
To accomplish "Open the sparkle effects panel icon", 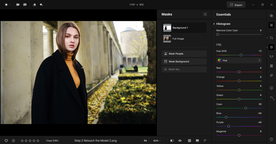I will (x=271, y=75).
